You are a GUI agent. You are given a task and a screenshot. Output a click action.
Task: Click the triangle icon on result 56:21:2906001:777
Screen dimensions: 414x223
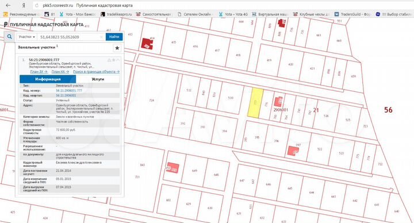coord(109,60)
